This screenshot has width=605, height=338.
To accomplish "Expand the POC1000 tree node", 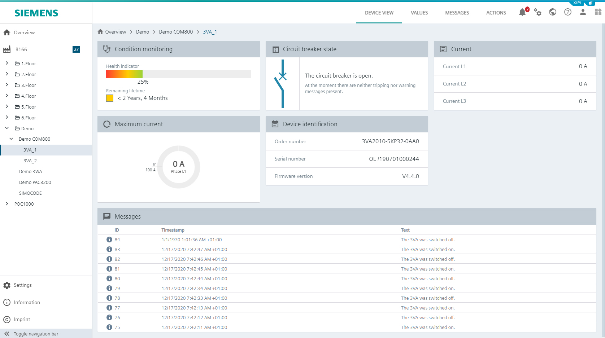I will (7, 204).
